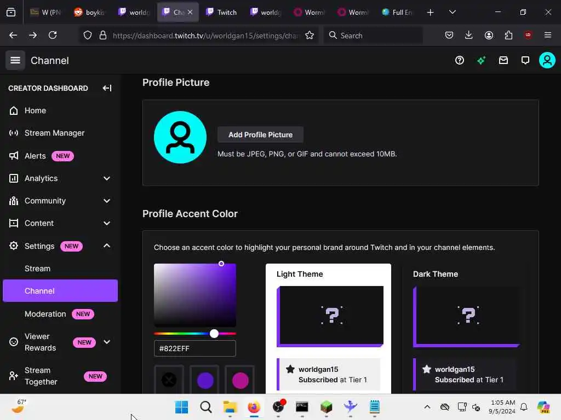
Task: Select the black no-color swatch
Action: [x=169, y=380]
